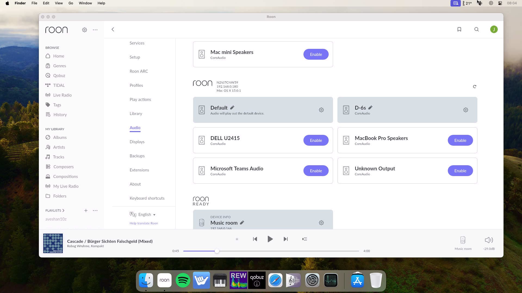
Task: Open device settings gear for Default
Action: [x=321, y=110]
